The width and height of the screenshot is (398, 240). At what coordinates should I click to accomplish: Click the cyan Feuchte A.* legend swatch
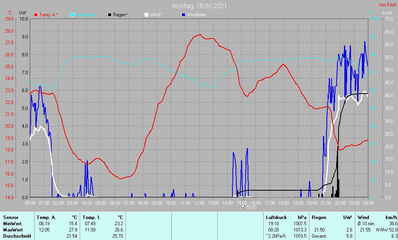coord(73,15)
